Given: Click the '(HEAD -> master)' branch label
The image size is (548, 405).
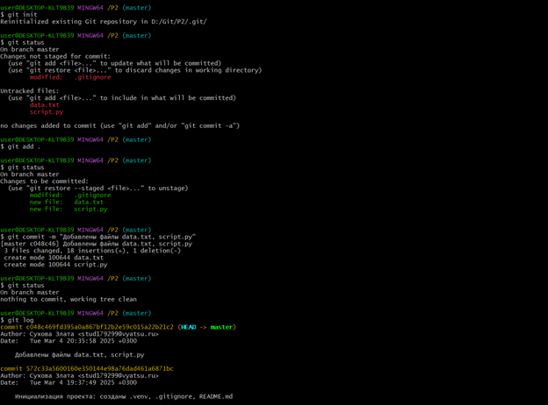Looking at the screenshot, I should 206,327.
